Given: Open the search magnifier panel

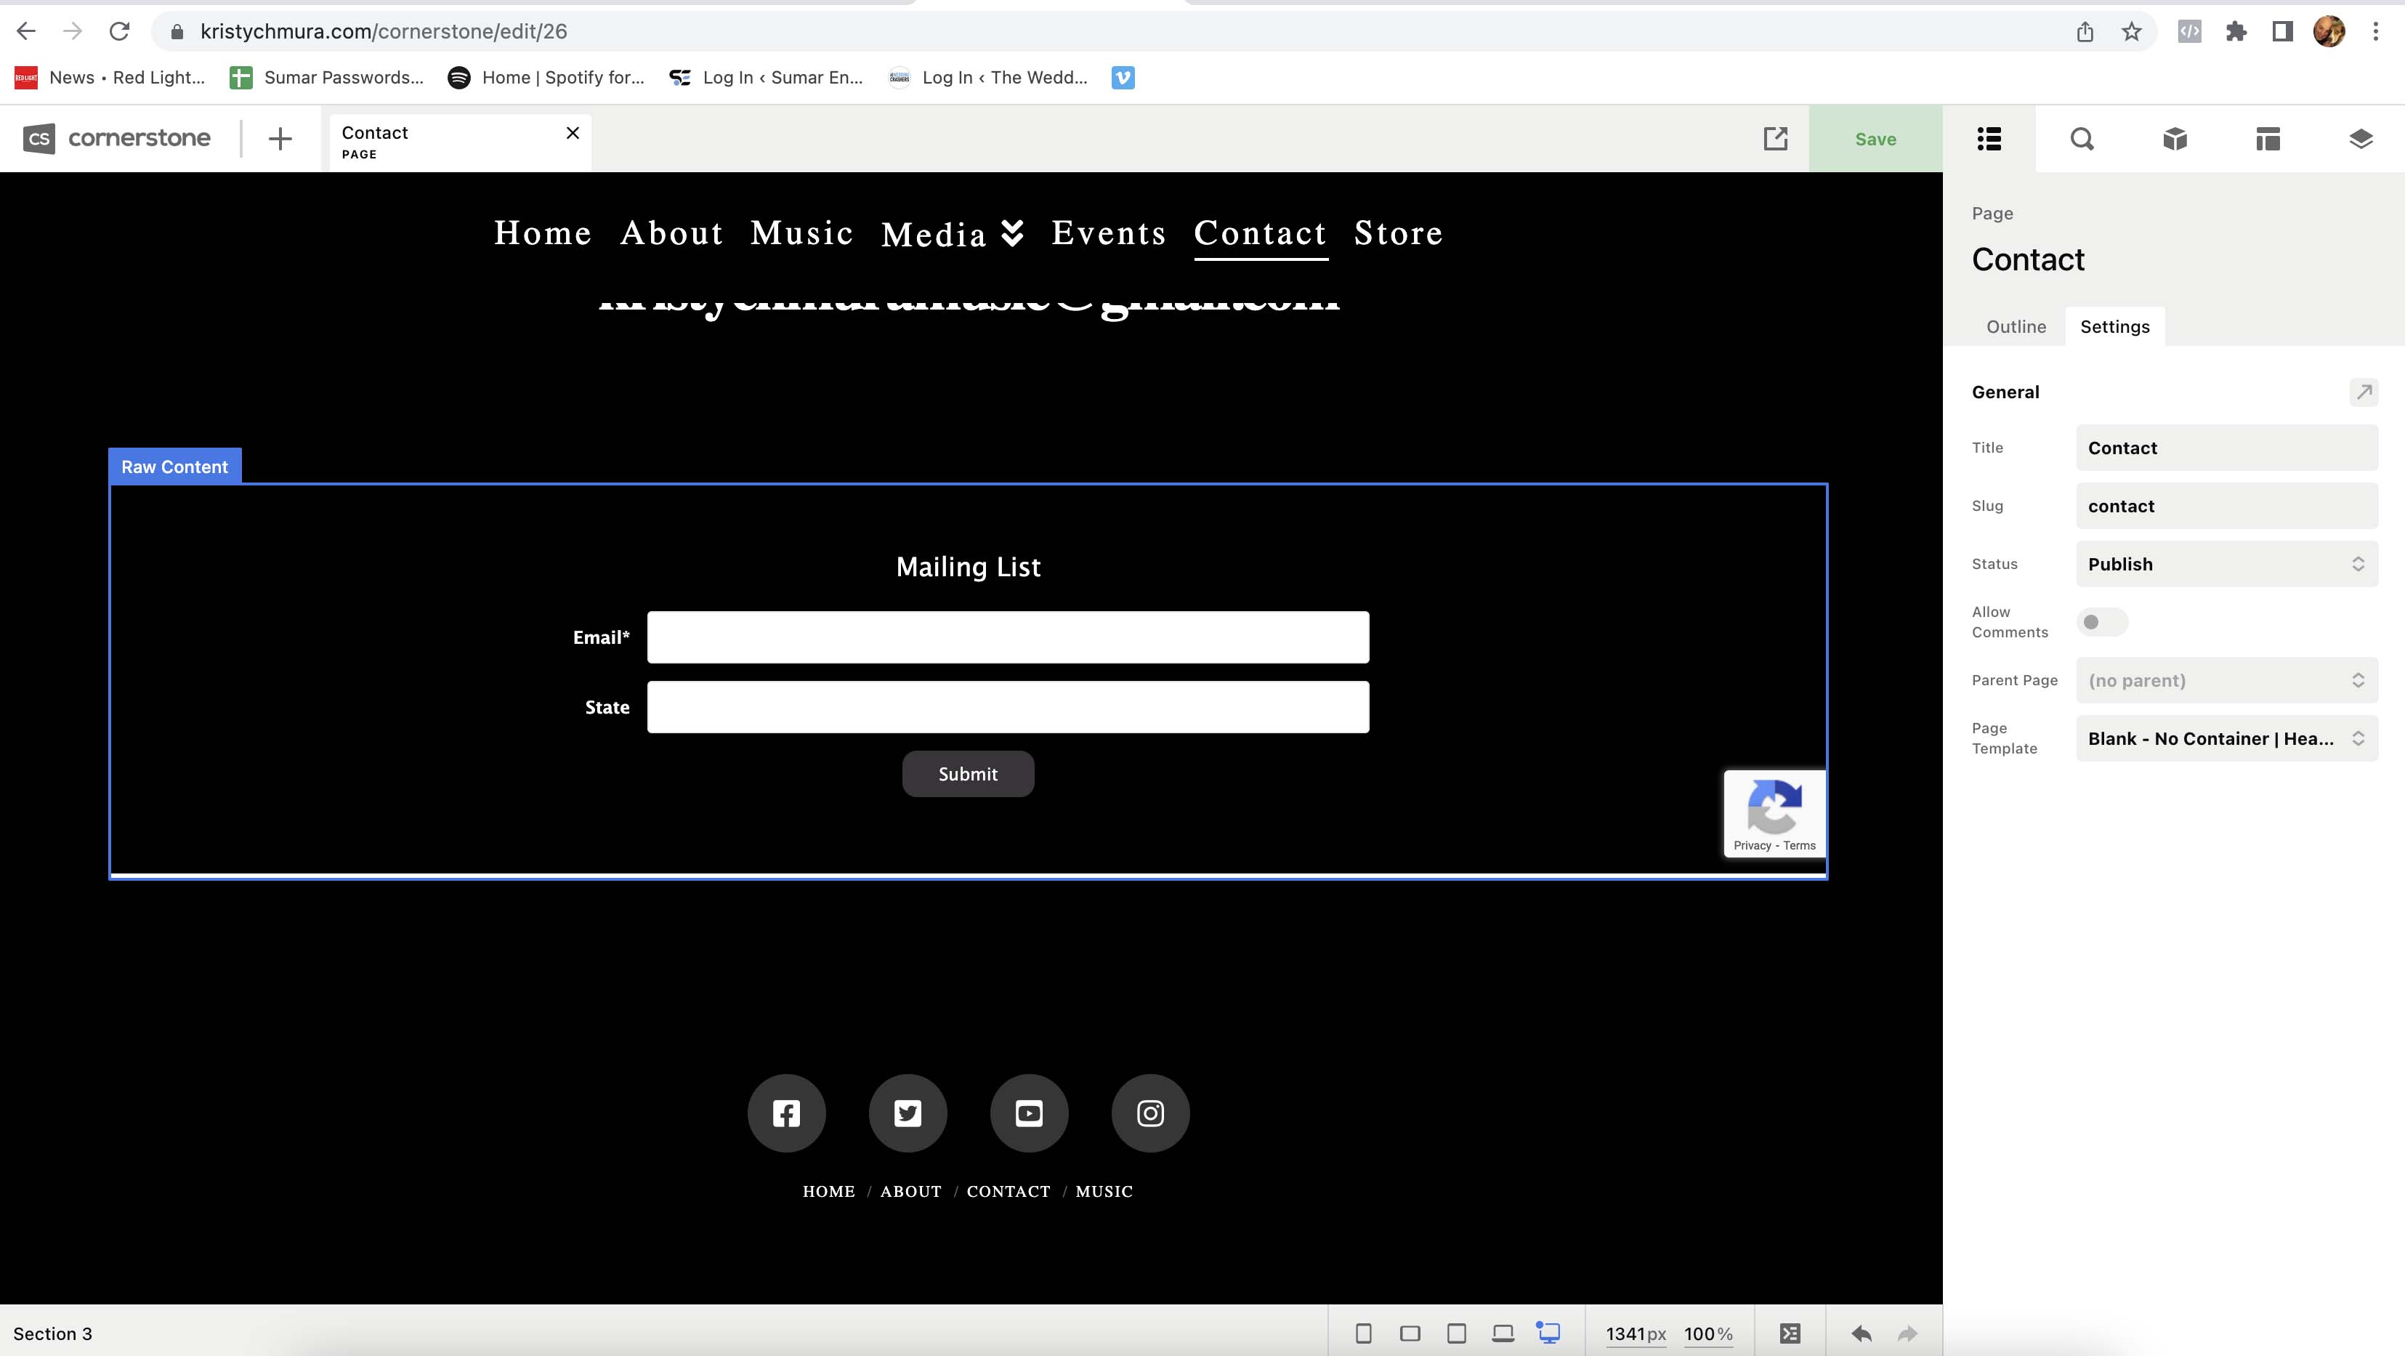Looking at the screenshot, I should tap(2082, 139).
